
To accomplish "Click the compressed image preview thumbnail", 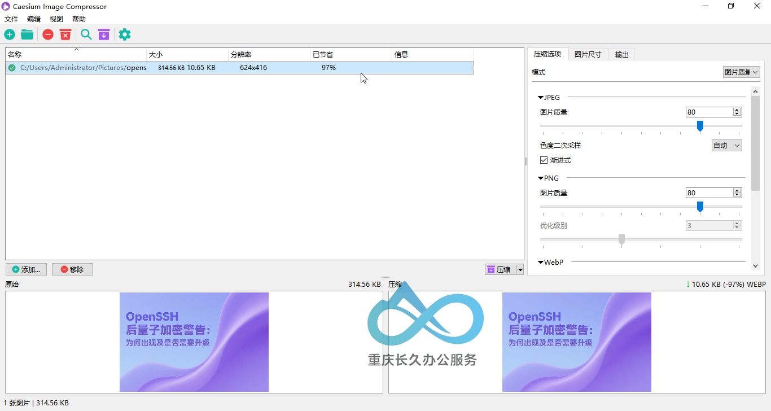I will tap(577, 342).
